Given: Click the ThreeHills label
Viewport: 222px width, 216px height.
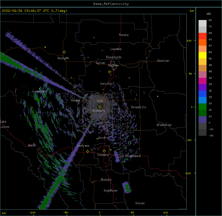Looking at the screenshot, I should tap(138, 107).
